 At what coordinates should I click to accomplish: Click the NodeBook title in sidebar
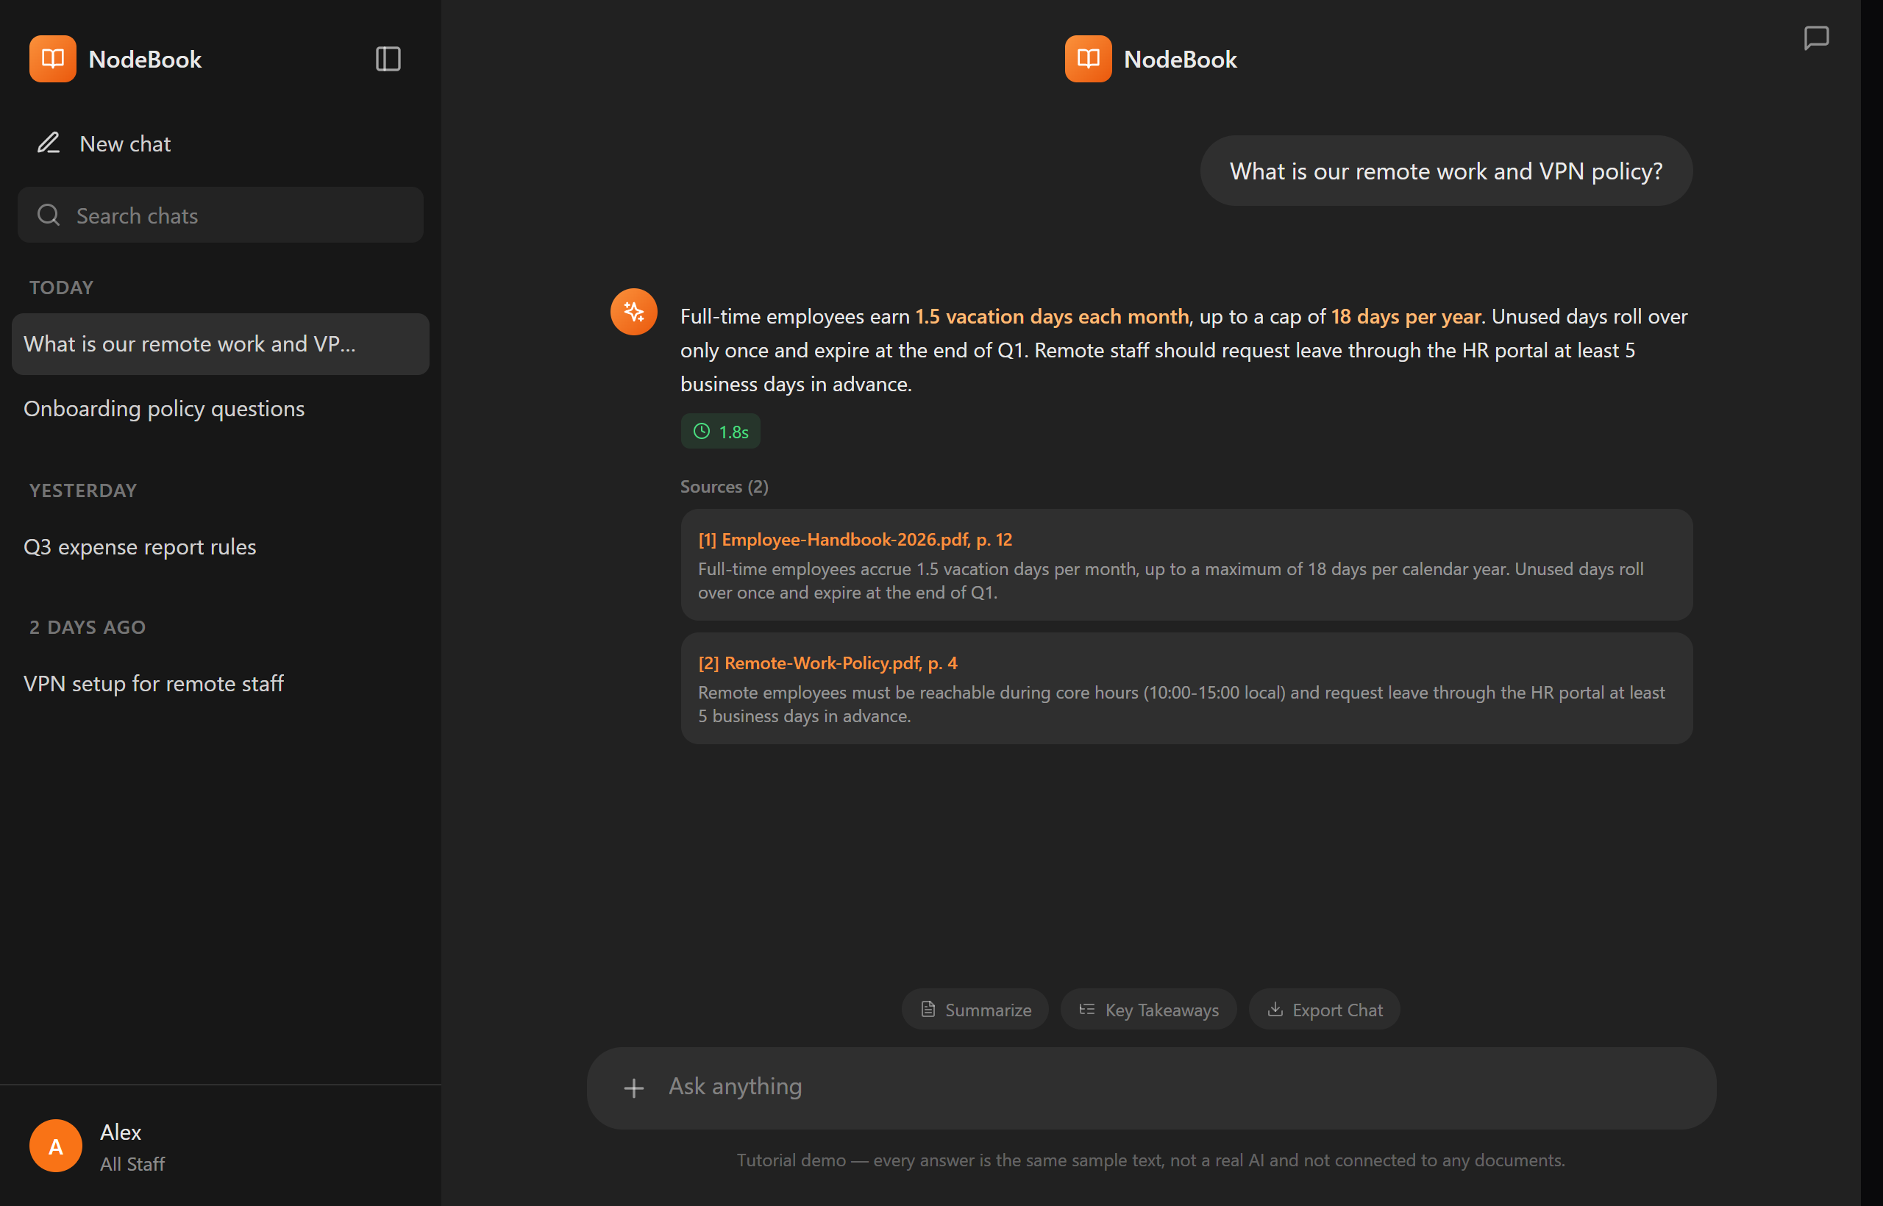tap(145, 60)
